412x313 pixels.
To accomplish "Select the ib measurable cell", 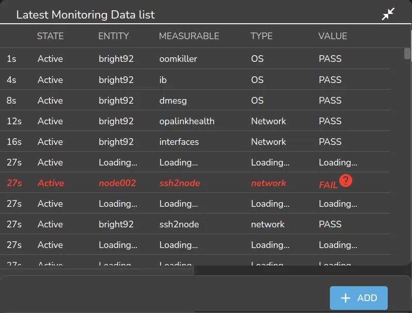I will click(163, 80).
